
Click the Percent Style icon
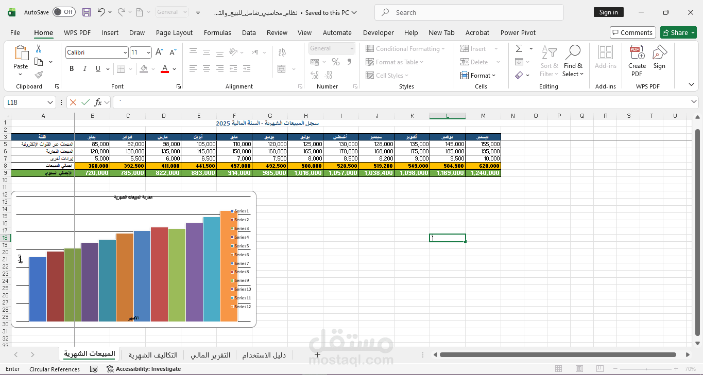pos(336,62)
